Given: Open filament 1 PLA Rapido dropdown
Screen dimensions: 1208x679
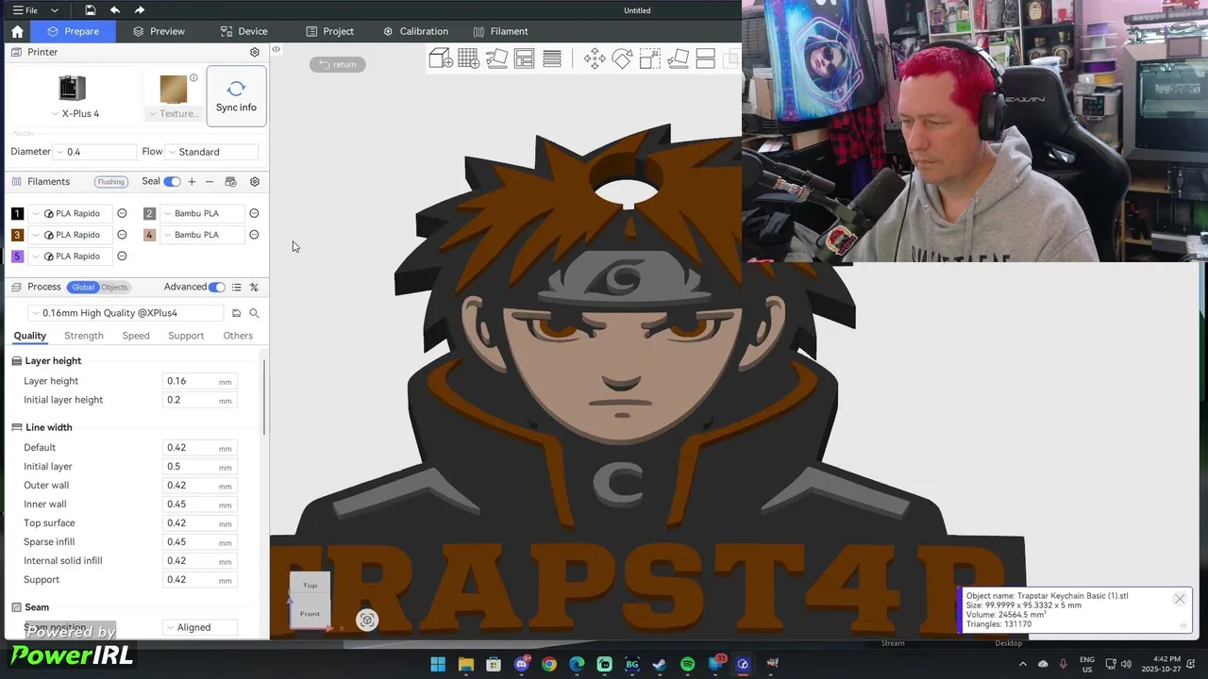Looking at the screenshot, I should pos(71,213).
